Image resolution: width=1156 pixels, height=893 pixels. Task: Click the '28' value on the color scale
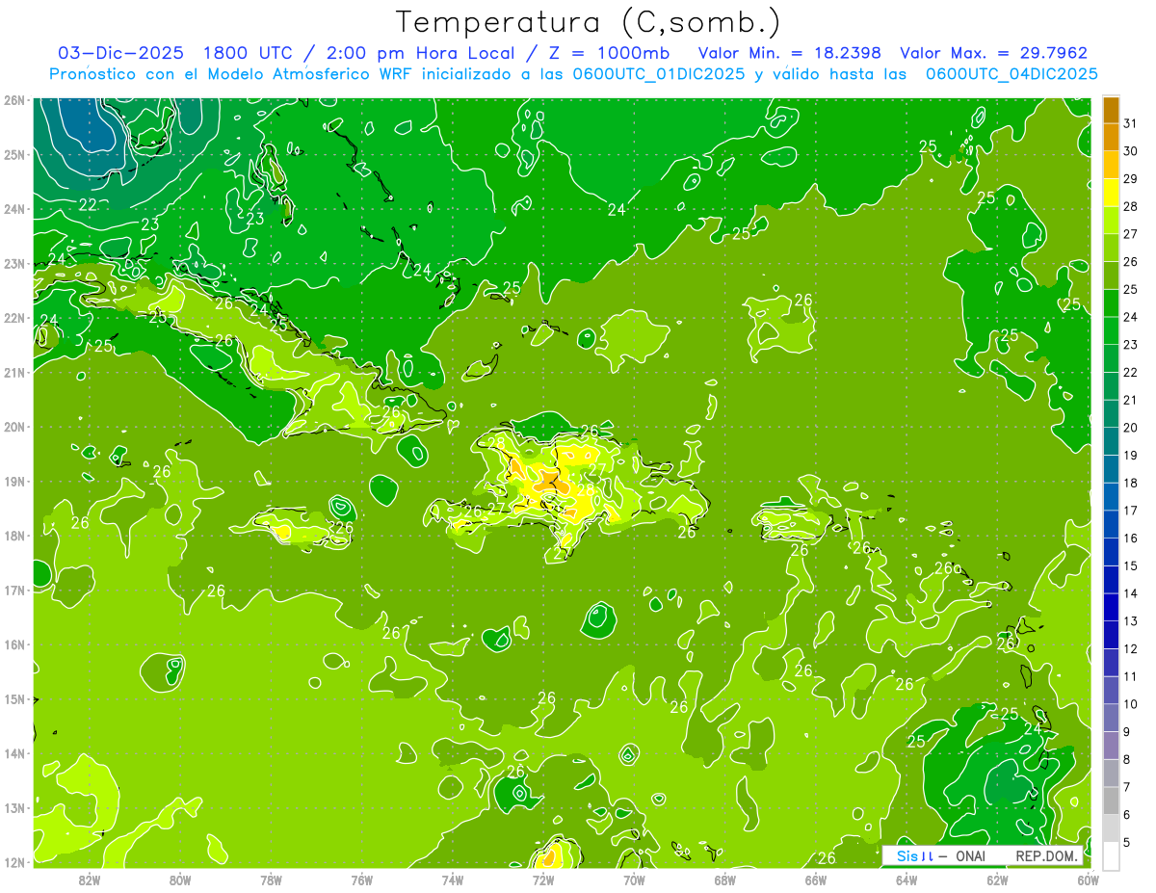pyautogui.click(x=1131, y=206)
